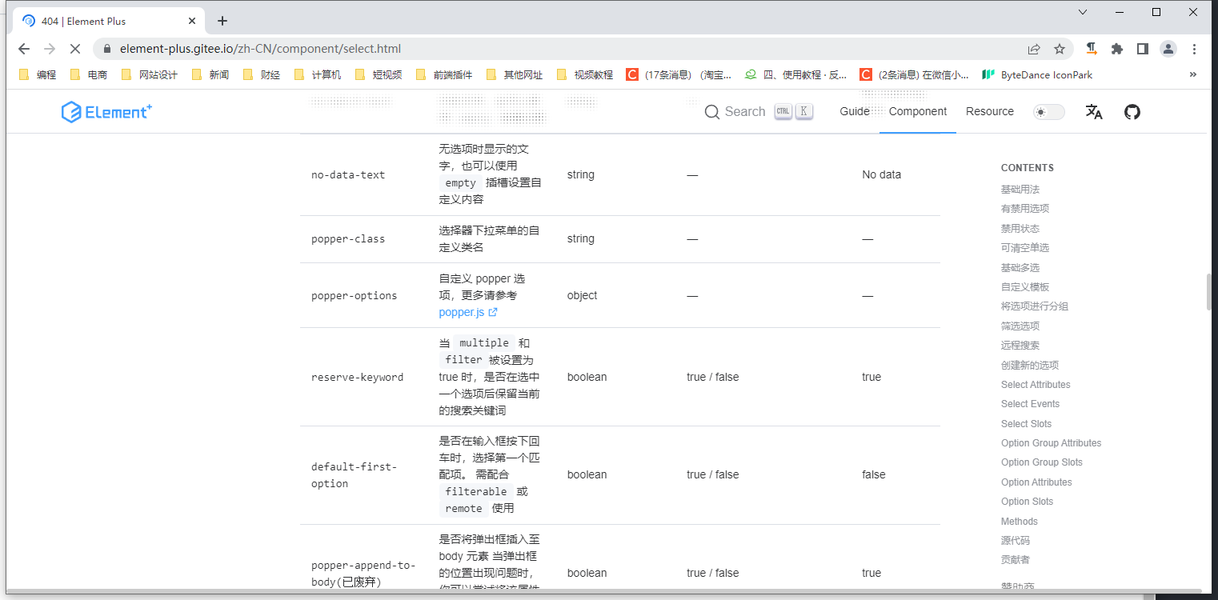Click the site lock icon
1218x600 pixels.
106,49
